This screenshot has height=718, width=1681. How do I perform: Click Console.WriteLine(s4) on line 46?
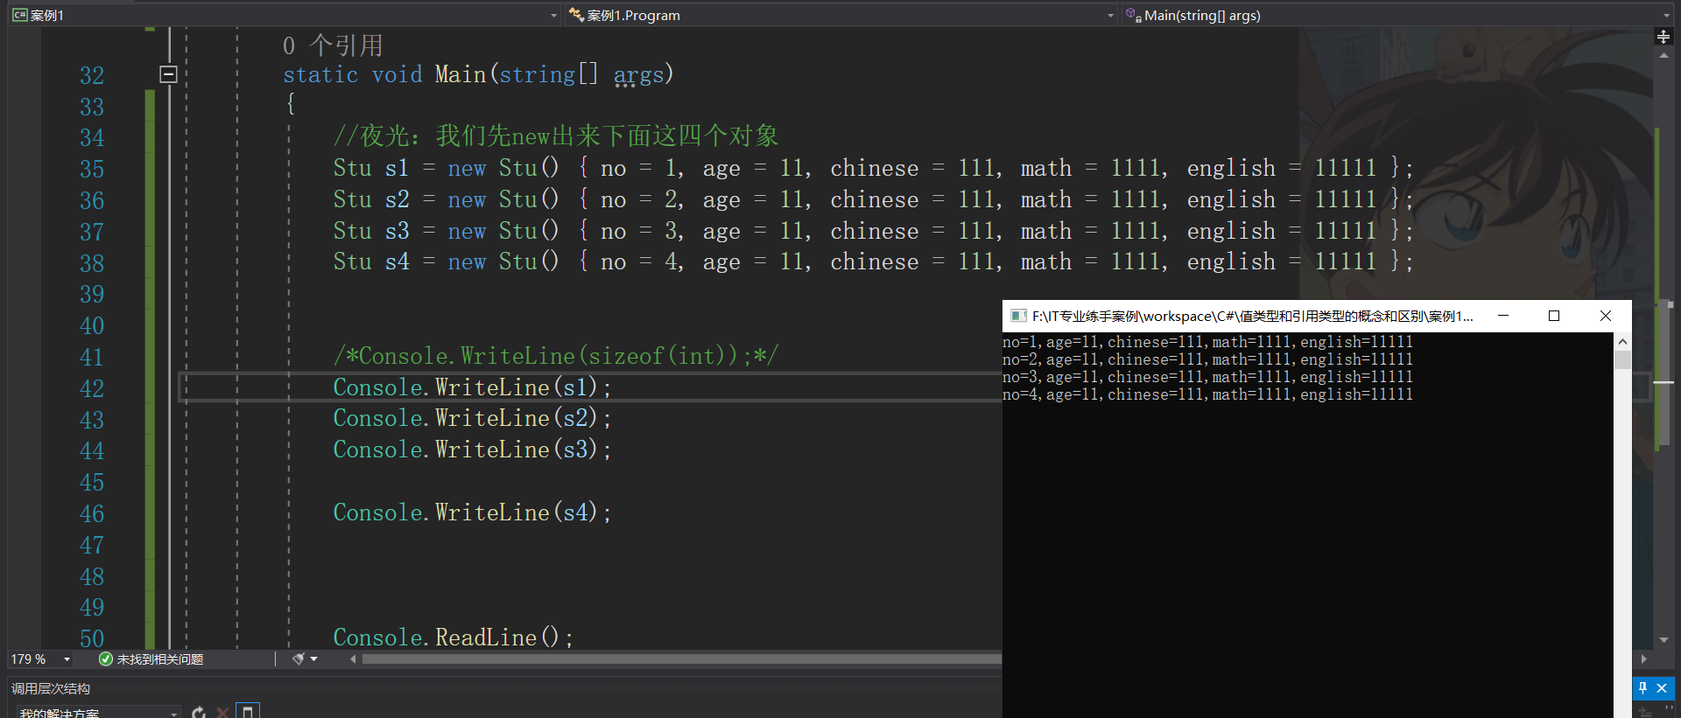pos(472,512)
